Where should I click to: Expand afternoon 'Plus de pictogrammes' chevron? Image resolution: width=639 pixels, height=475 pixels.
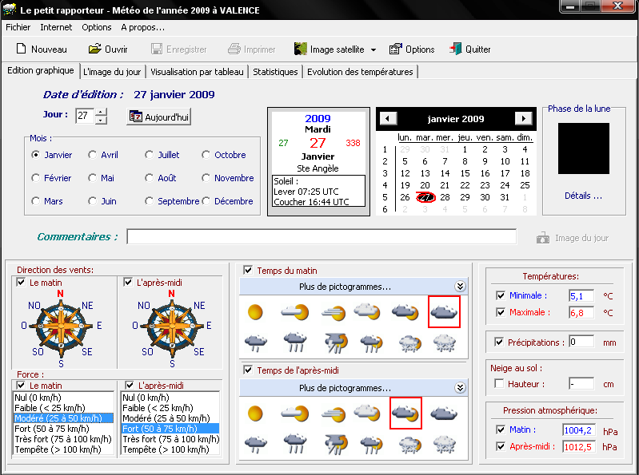pyautogui.click(x=460, y=388)
